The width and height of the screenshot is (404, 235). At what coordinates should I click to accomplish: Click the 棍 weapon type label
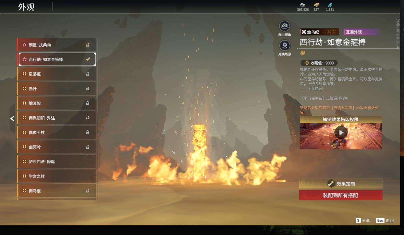pyautogui.click(x=302, y=53)
